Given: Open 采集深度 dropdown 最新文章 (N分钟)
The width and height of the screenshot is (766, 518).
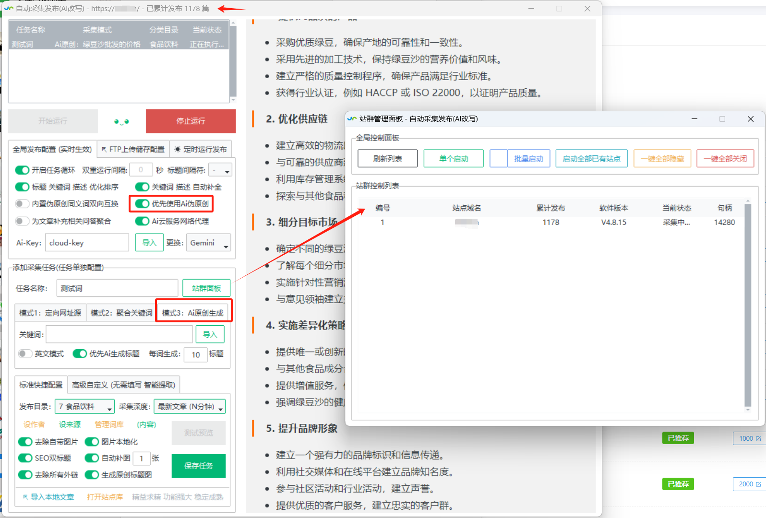Looking at the screenshot, I should (x=190, y=407).
